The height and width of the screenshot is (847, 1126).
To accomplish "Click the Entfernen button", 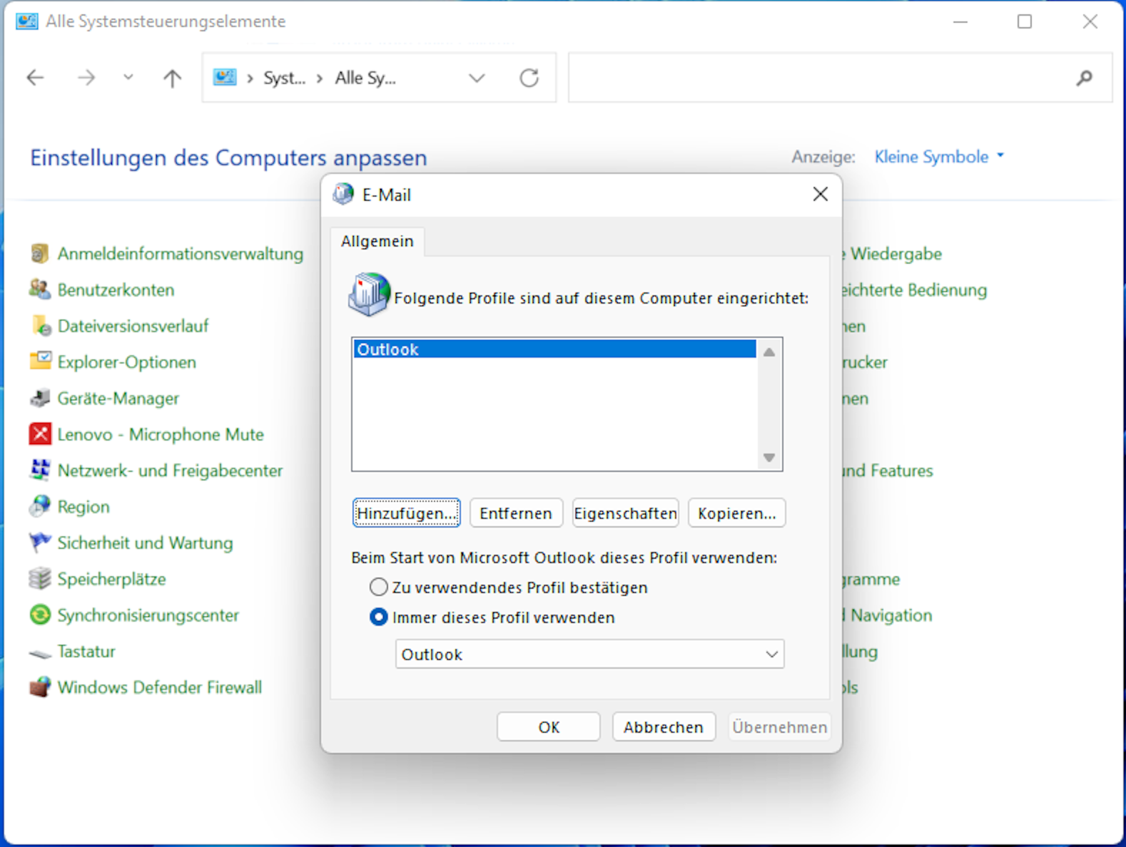I will [x=516, y=513].
